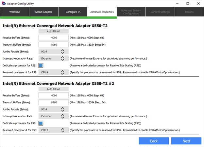Open the CPU 2 reserved processor dropdown
Viewport: 204px width, 147px height.
54,130
